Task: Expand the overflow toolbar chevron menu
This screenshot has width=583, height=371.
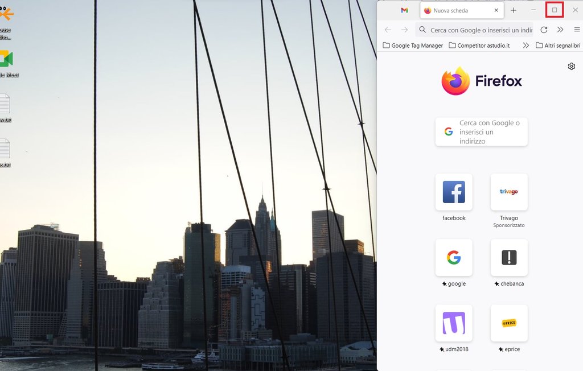Action: pyautogui.click(x=560, y=30)
